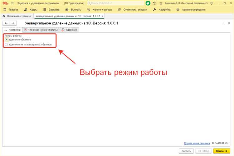Close the Универсальное удаление данных tab

[103, 16]
